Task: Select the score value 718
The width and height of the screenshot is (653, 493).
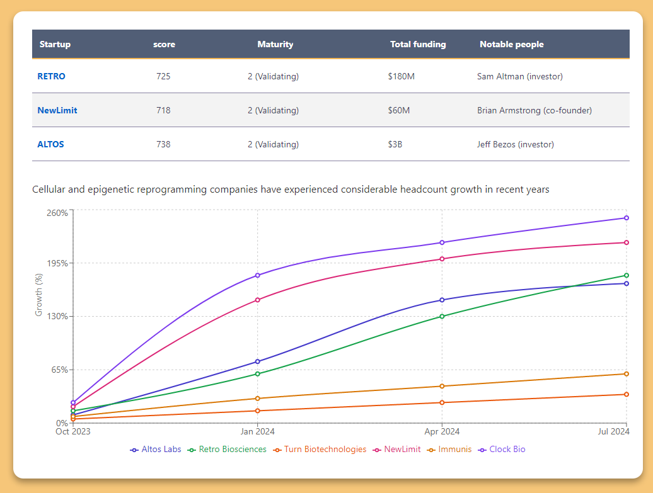Action: (x=163, y=110)
